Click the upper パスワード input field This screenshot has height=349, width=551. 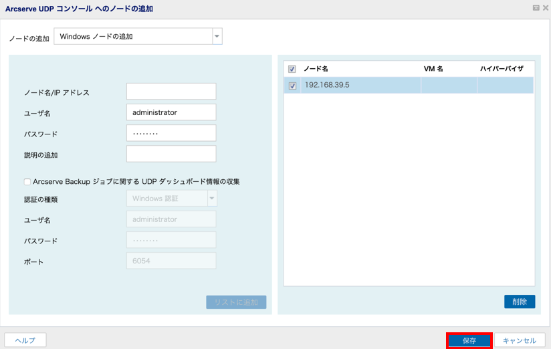coord(171,133)
